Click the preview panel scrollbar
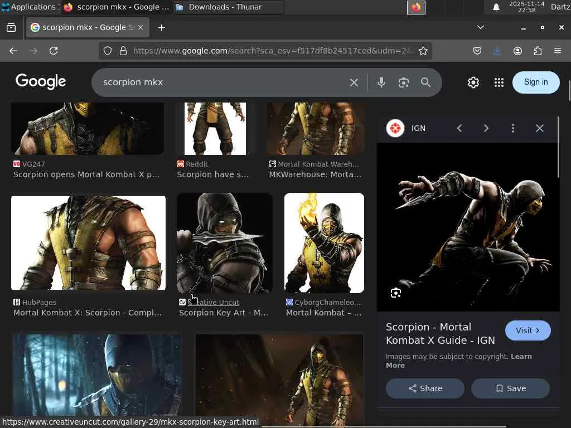Viewport: 571px width, 428px height. tap(558, 147)
